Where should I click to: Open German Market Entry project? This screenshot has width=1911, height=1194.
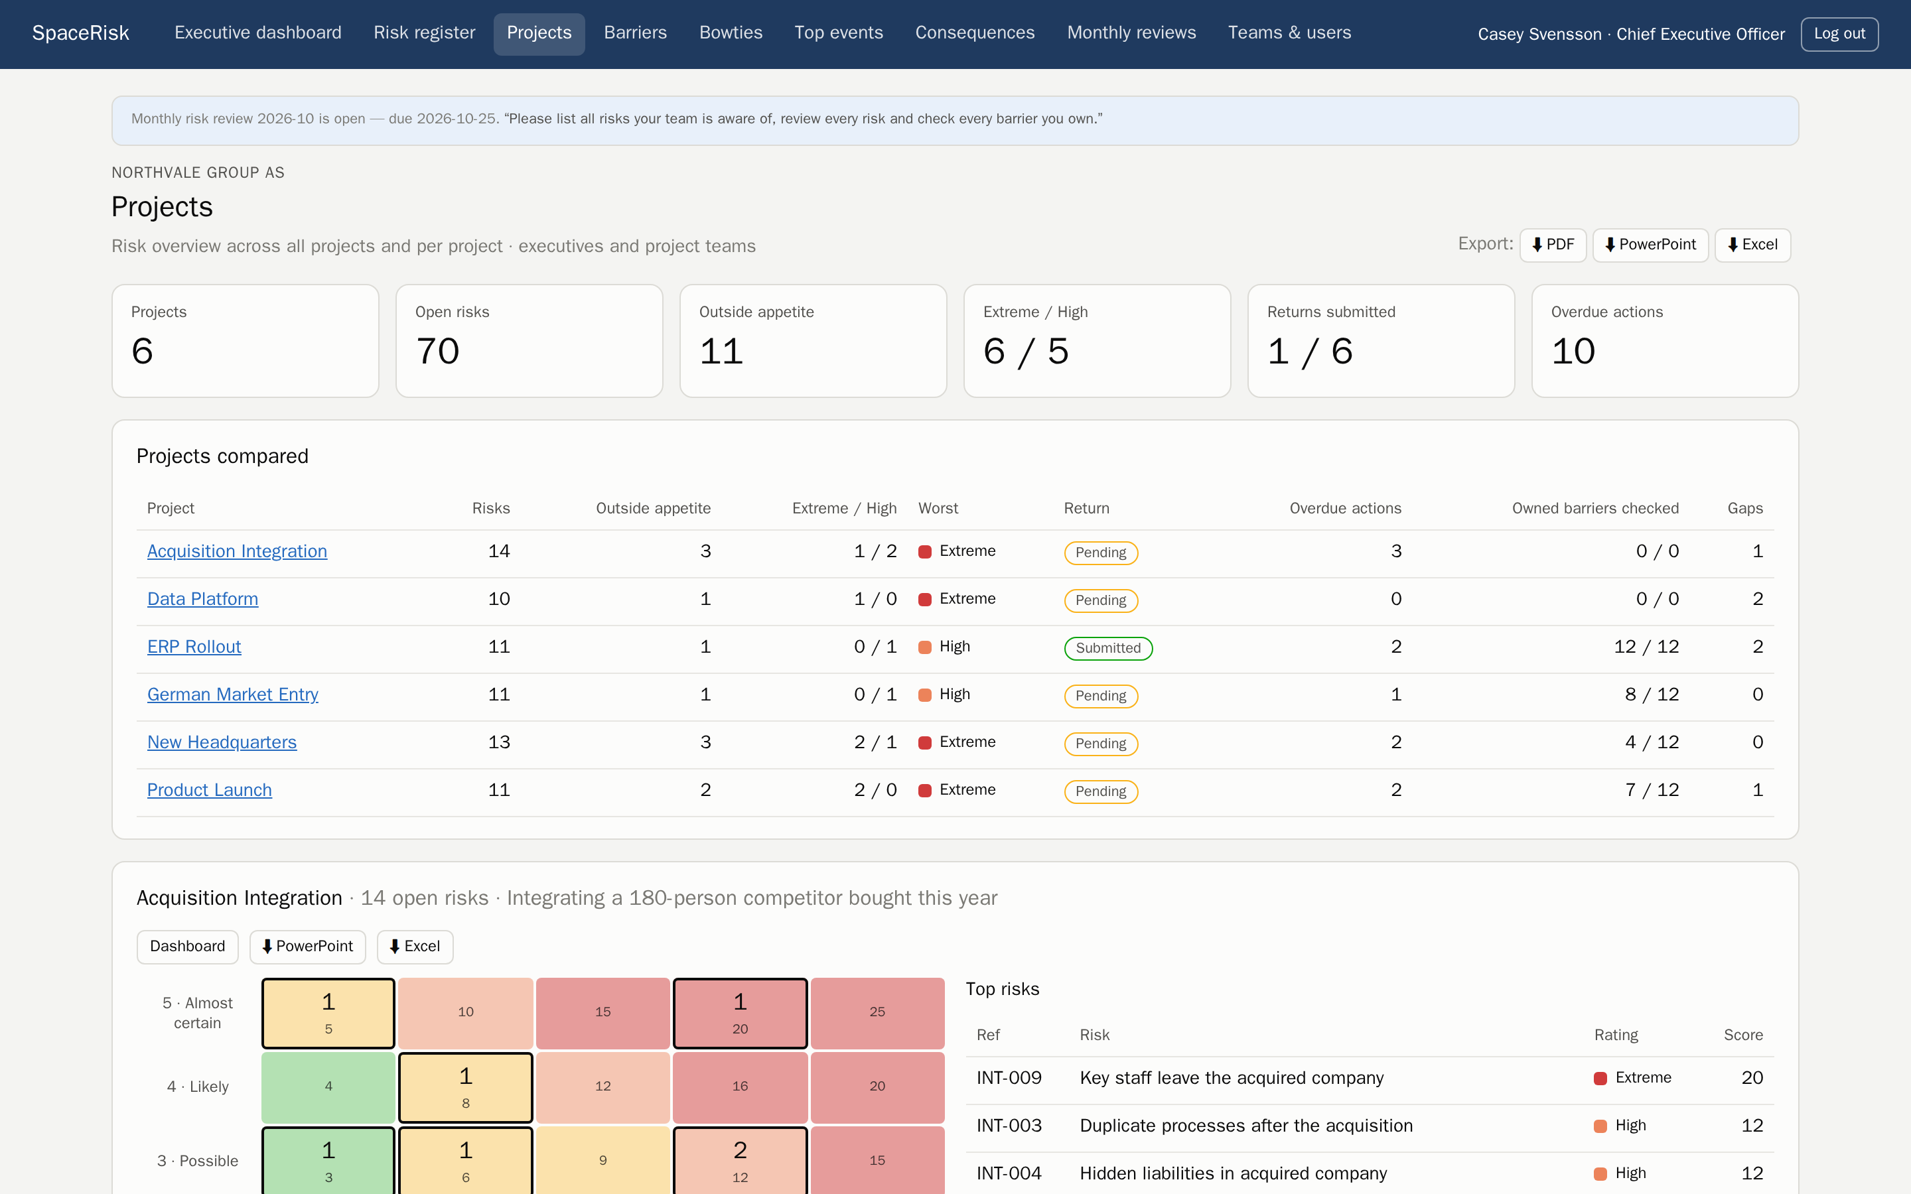coord(233,695)
